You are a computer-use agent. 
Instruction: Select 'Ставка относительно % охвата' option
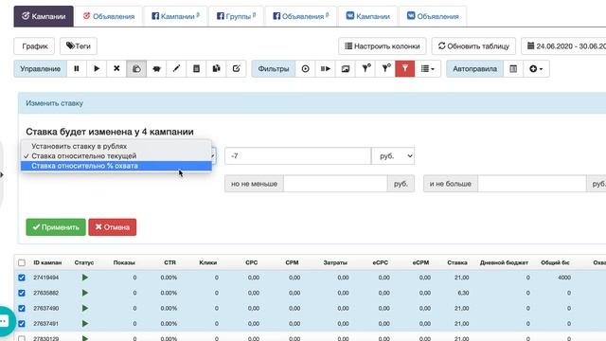pos(116,166)
